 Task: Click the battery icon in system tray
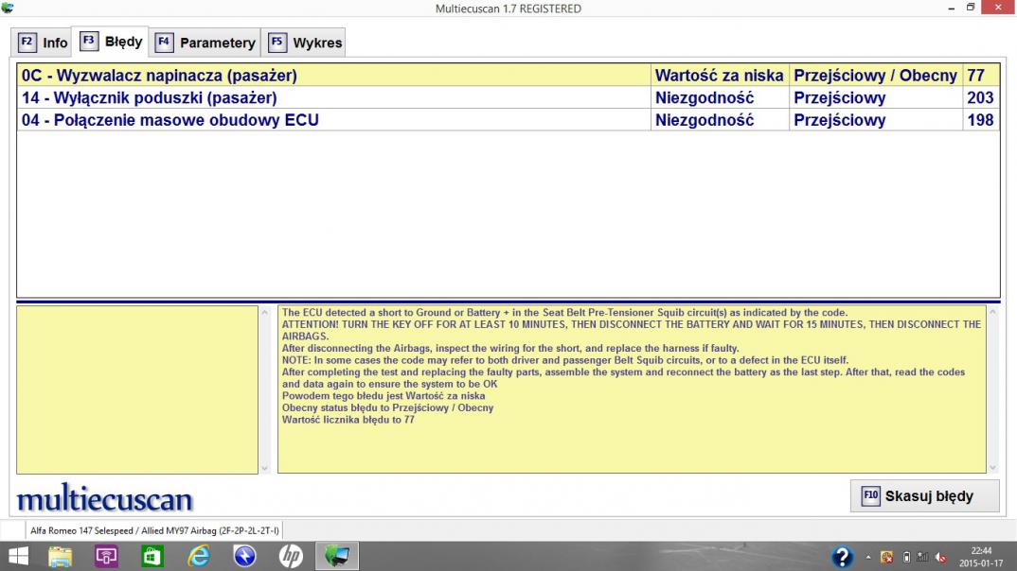pyautogui.click(x=907, y=557)
